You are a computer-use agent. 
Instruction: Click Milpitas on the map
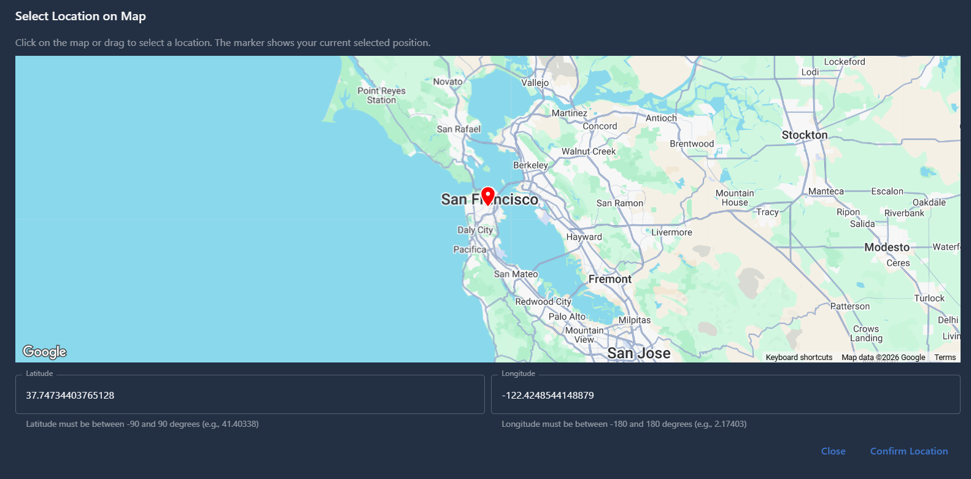click(635, 320)
